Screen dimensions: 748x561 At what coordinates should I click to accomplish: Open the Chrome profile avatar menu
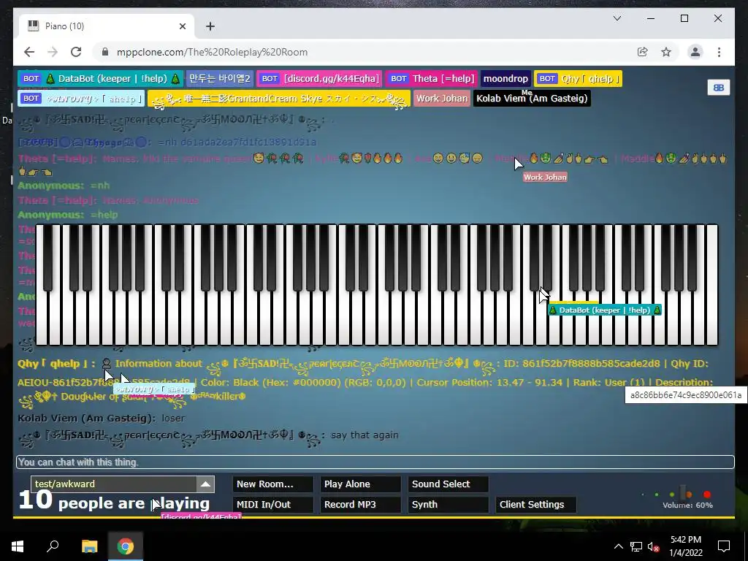point(695,52)
